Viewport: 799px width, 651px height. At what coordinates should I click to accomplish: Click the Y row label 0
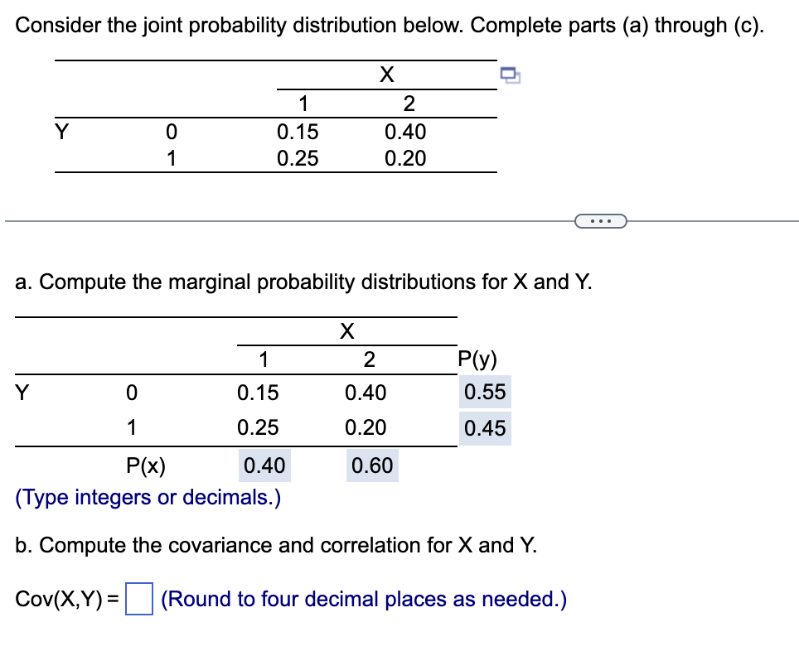click(172, 131)
